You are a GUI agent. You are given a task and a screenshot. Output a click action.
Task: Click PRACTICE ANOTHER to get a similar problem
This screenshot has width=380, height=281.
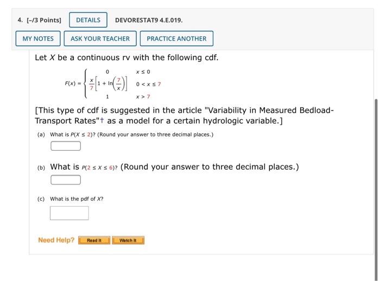(176, 39)
